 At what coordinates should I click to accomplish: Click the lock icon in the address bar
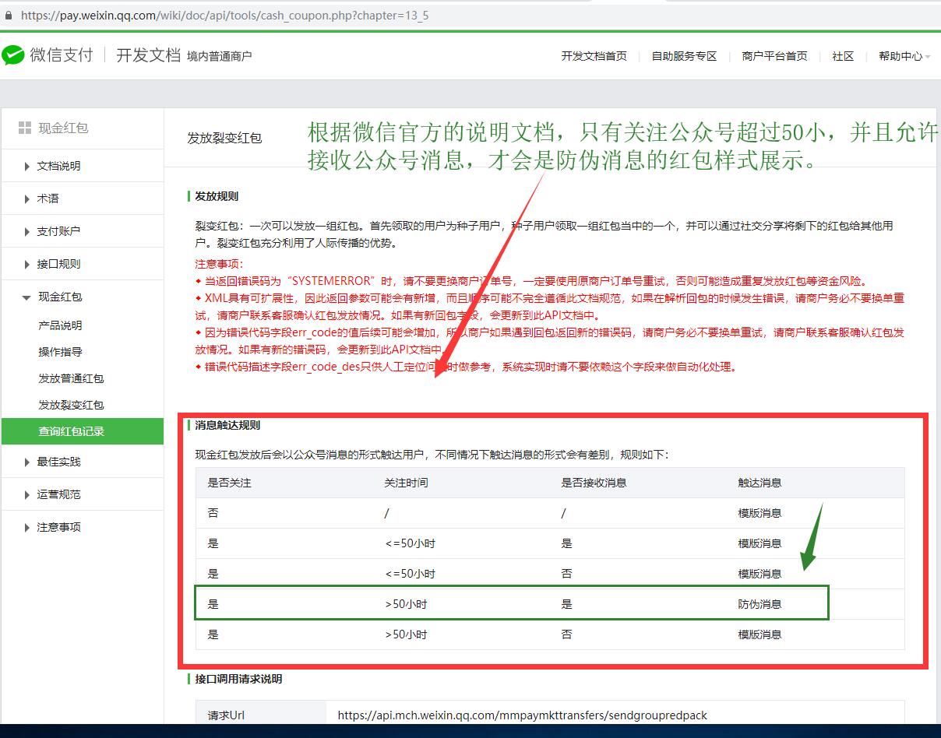click(9, 15)
